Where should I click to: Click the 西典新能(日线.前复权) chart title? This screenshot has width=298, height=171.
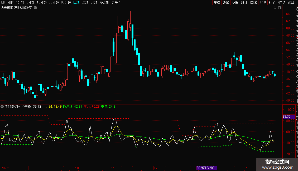point(17,8)
